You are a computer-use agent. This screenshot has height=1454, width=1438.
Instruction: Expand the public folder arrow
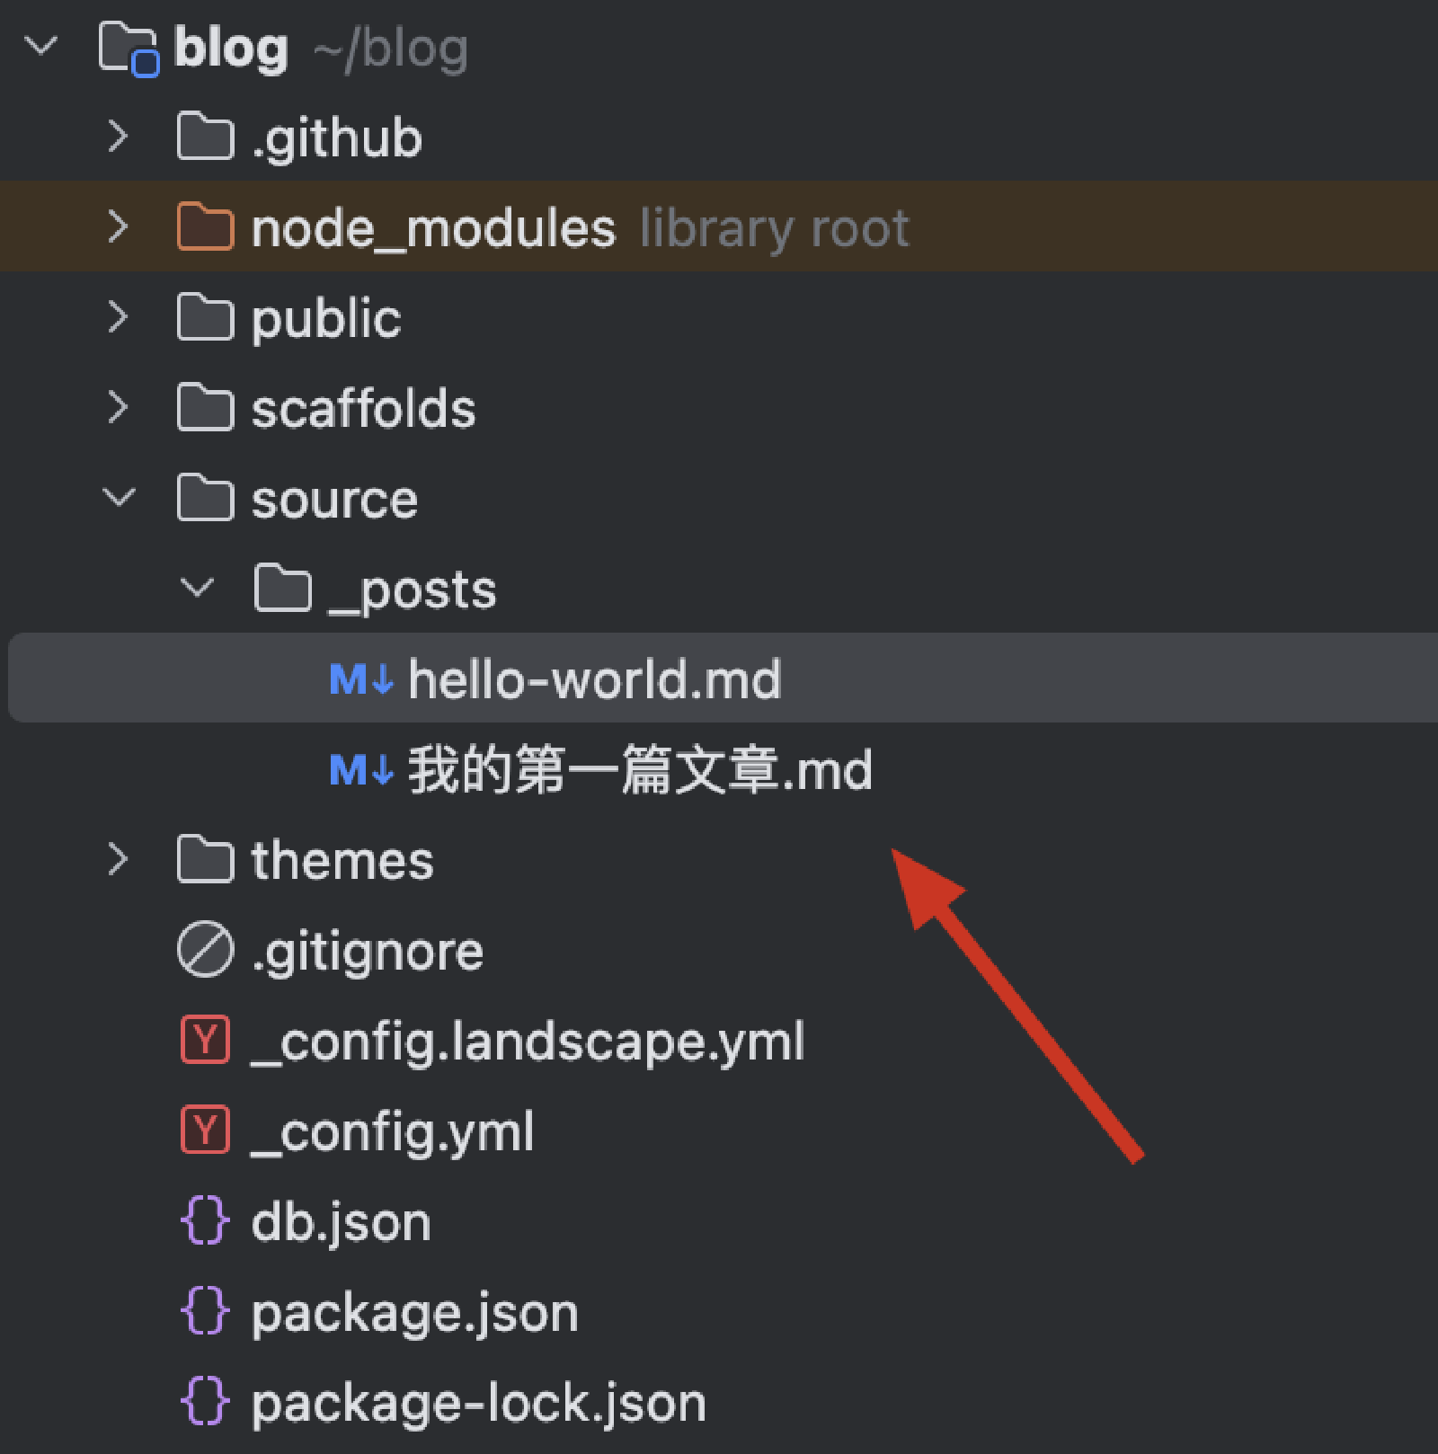[118, 317]
